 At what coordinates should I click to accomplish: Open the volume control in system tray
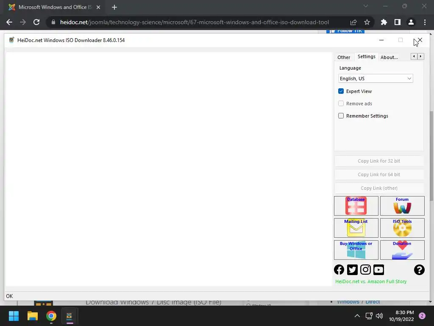379,316
